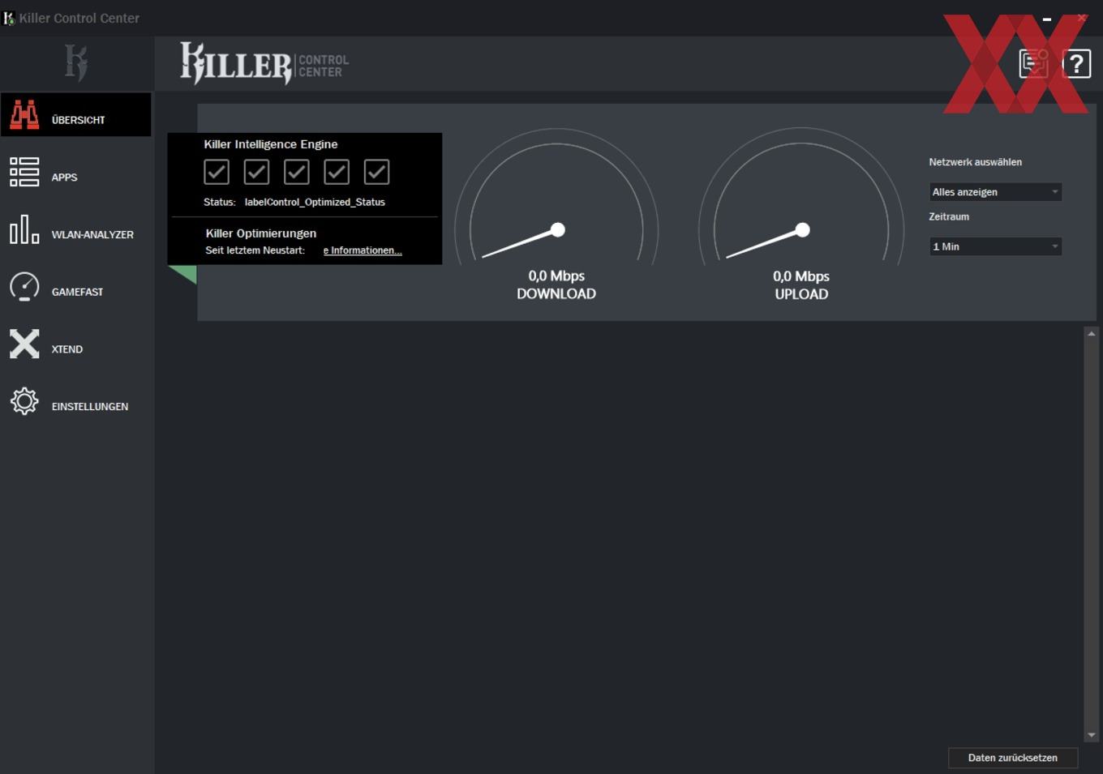Screen dimensions: 1103x774
Task: Click the scrollbar down arrow
Action: pos(1092,735)
